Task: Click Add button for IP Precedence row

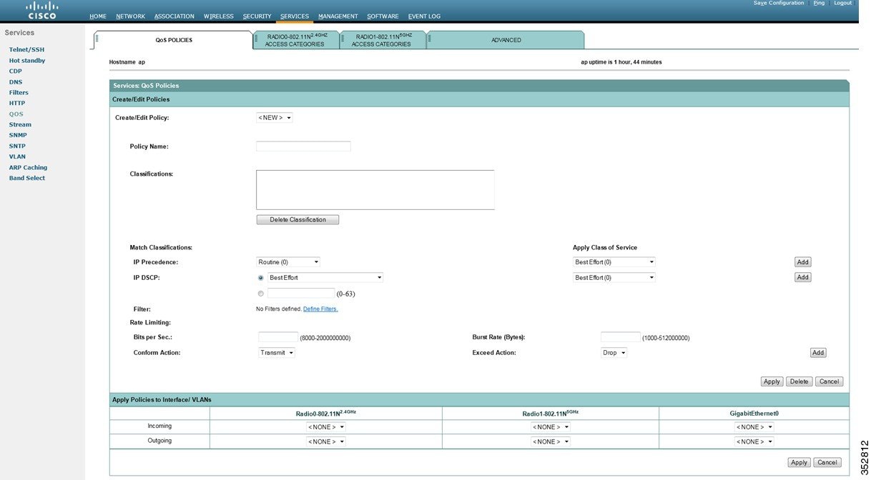Action: coord(803,262)
